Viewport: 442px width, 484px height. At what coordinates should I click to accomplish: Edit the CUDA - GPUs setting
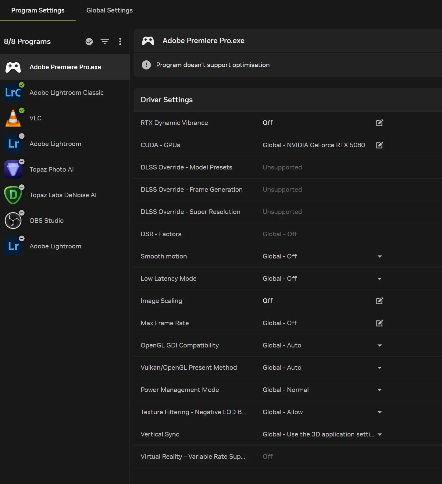(380, 145)
